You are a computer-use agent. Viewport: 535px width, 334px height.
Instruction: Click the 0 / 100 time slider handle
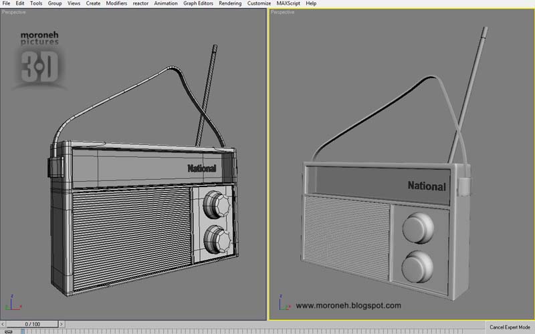tap(32, 324)
